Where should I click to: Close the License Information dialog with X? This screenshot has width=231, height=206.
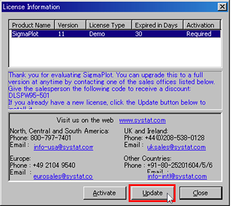pyautogui.click(x=222, y=7)
